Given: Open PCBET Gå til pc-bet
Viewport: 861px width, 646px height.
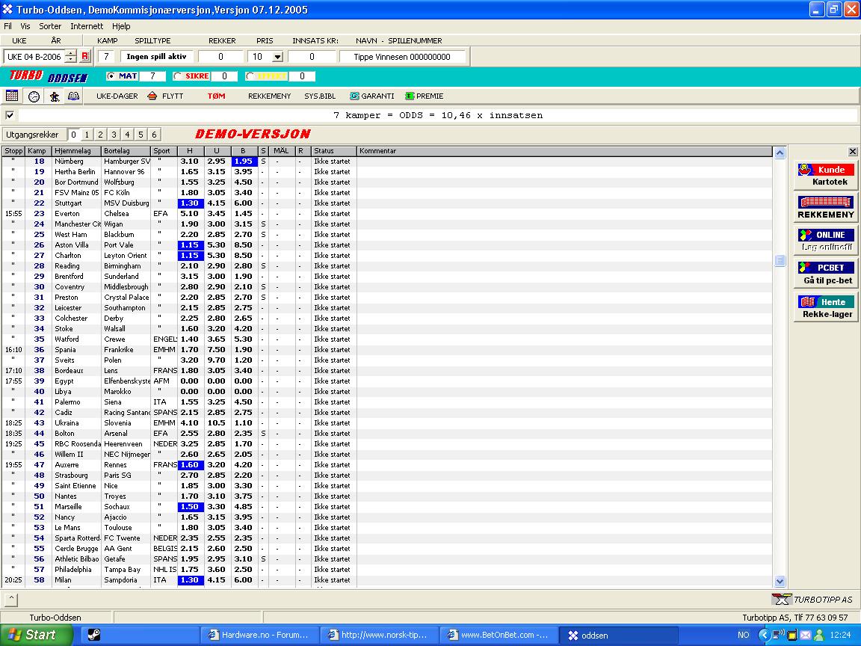Looking at the screenshot, I should click(825, 274).
